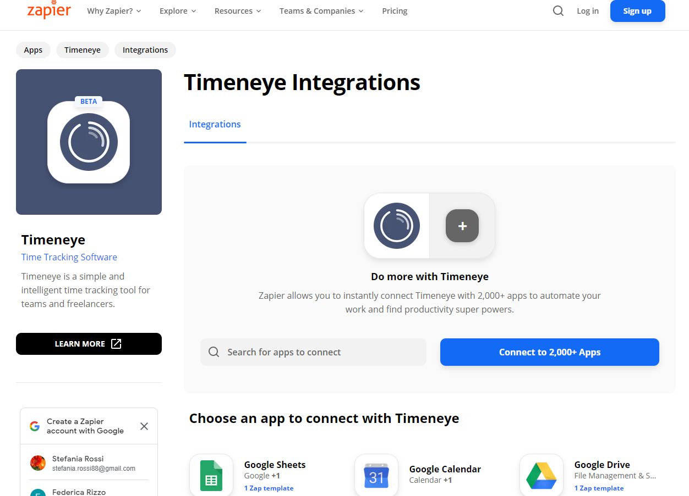Expand the Resources menu
The height and width of the screenshot is (496, 689).
[238, 11]
